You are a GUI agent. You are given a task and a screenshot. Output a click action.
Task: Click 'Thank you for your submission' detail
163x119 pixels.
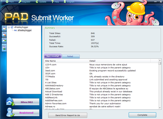(105, 104)
